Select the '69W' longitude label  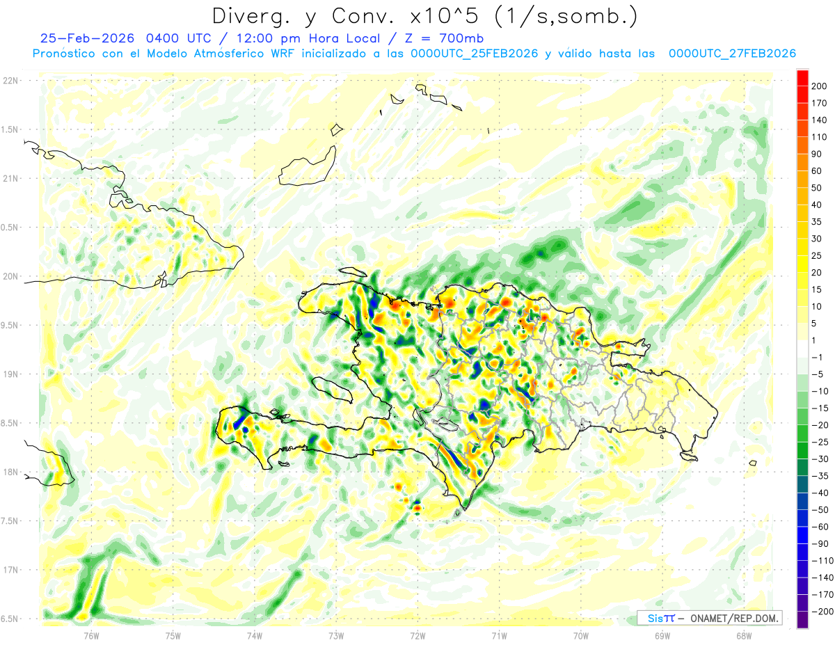pos(662,635)
